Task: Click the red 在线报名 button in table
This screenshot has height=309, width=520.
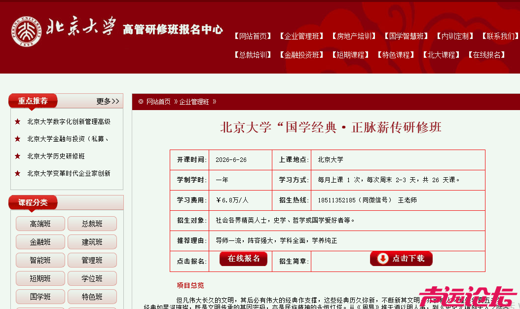Action: [243, 259]
